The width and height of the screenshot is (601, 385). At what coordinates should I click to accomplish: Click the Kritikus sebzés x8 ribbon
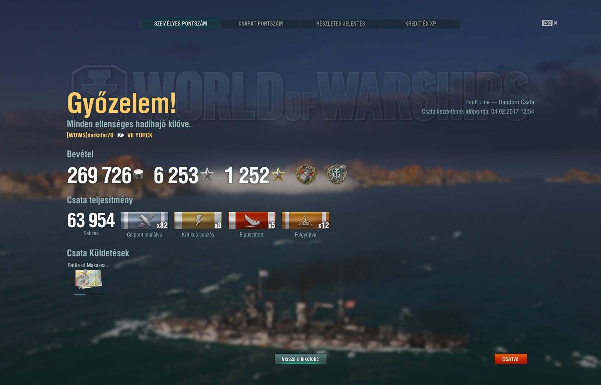pos(198,221)
